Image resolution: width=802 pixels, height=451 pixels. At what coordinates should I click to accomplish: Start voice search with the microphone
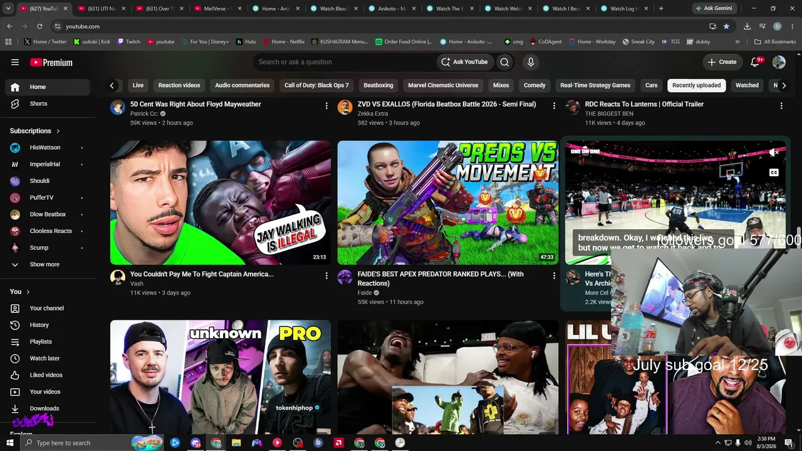531,62
